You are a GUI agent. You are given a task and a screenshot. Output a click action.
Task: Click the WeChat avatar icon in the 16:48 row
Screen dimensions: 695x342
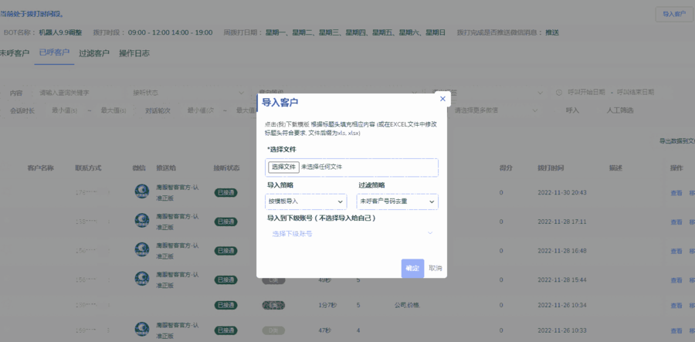coord(142,250)
